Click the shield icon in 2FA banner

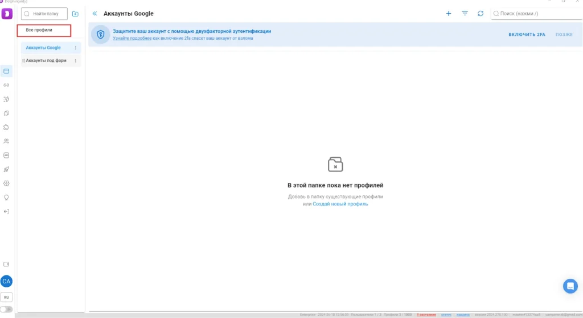click(x=100, y=35)
